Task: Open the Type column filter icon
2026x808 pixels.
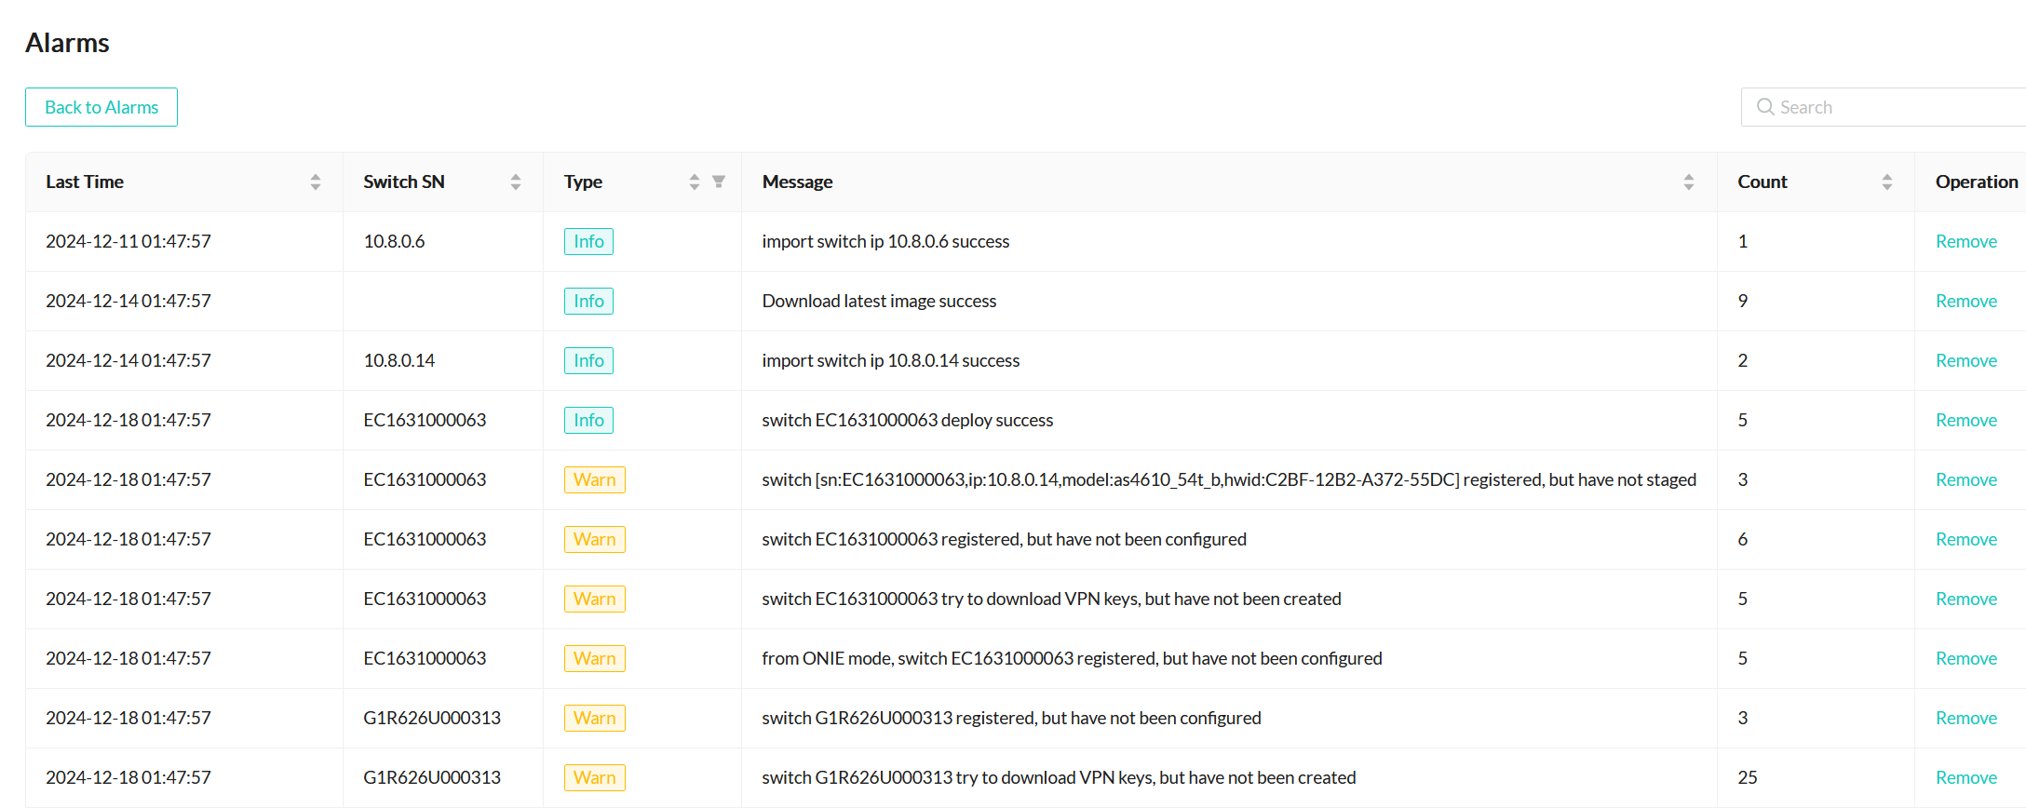Action: (719, 182)
